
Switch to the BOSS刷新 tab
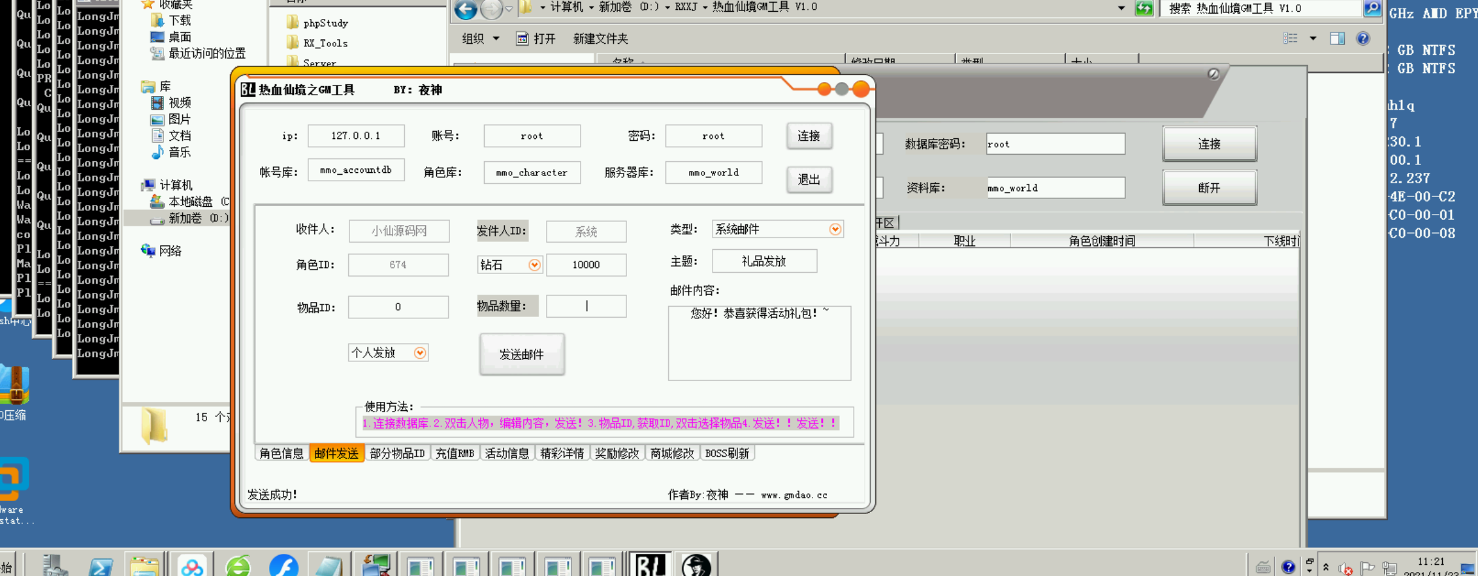tap(727, 453)
